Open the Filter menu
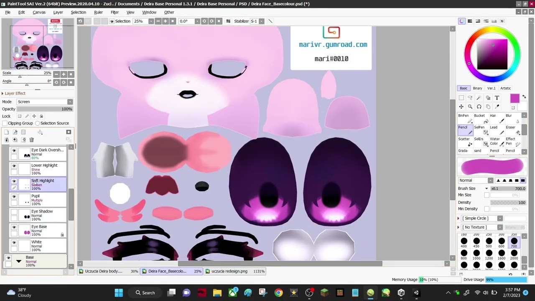 click(115, 12)
